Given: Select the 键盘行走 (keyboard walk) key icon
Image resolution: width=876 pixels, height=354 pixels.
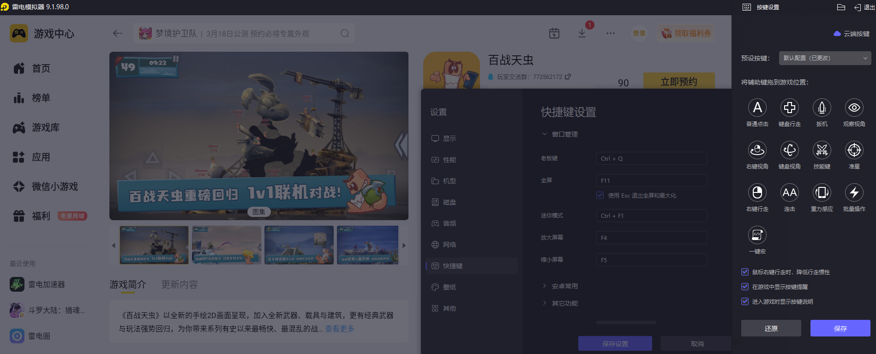Looking at the screenshot, I should click(x=790, y=108).
